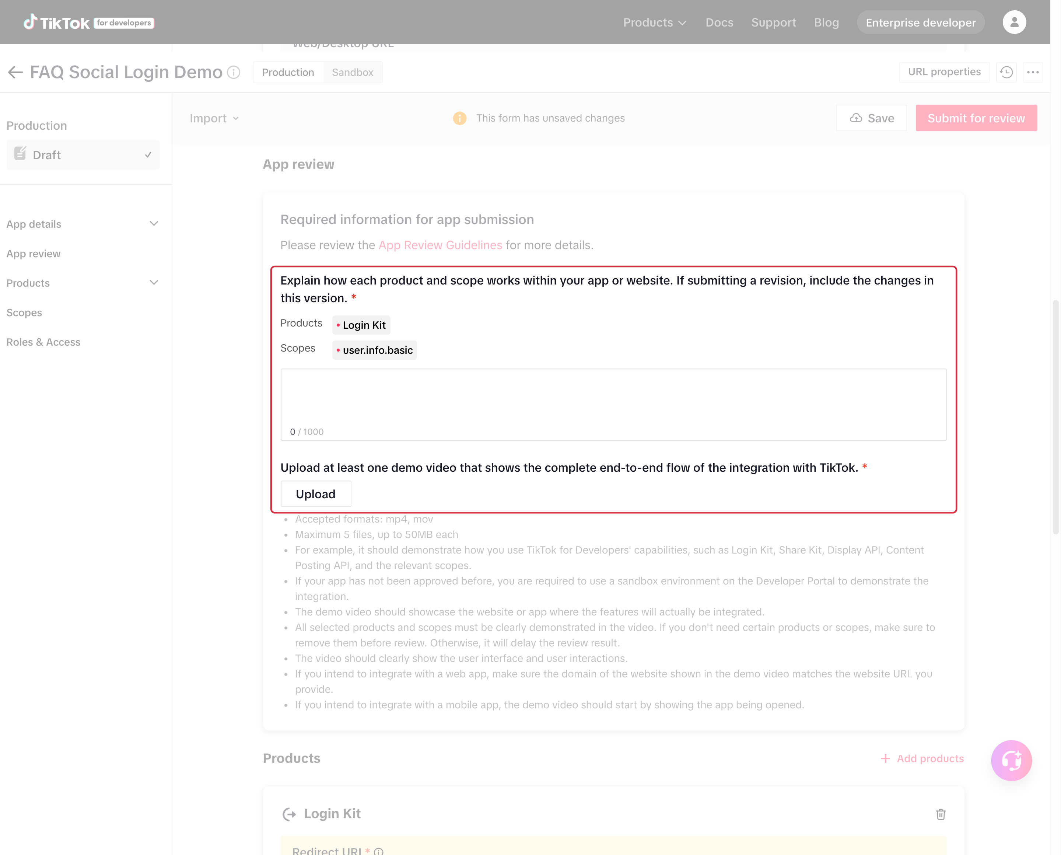Save the form changes
Viewport: 1061px width, 855px height.
click(x=871, y=118)
